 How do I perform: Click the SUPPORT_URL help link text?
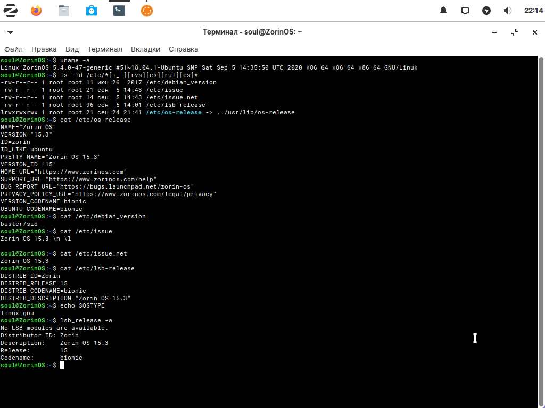pyautogui.click(x=101, y=180)
